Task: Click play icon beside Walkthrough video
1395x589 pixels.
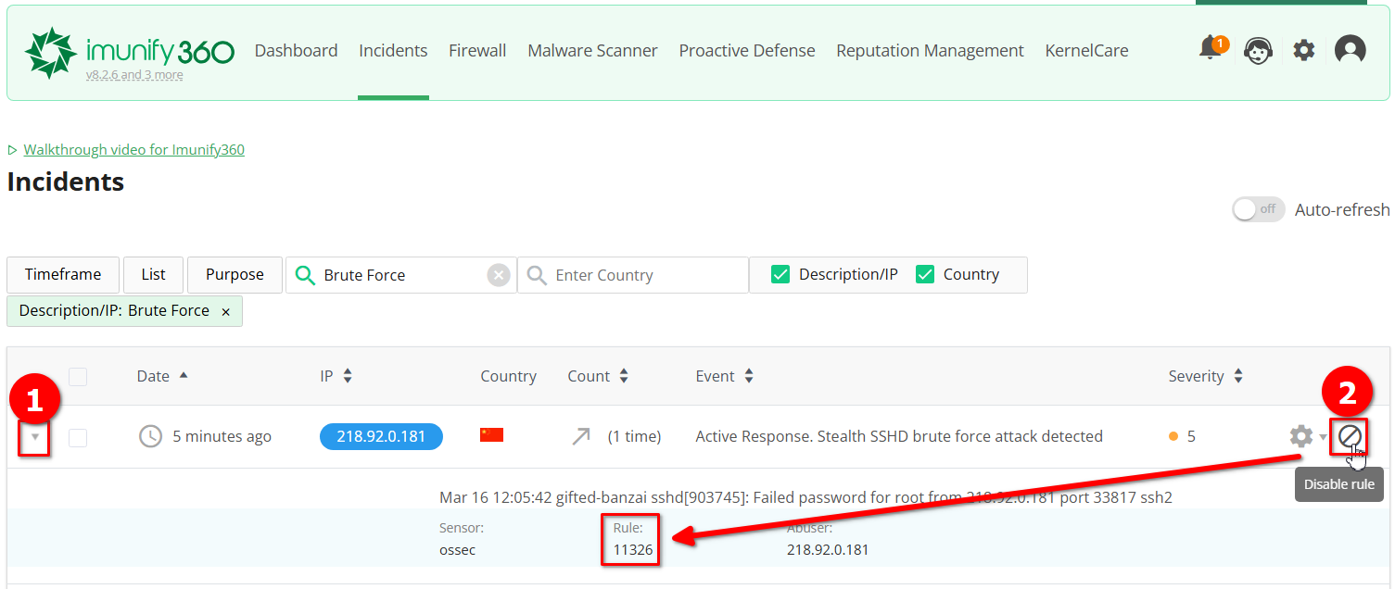Action: 12,150
